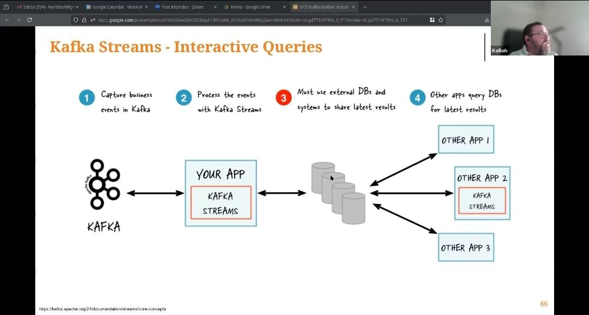Viewport: 589px width, 315px height.
Task: Click the kafka.apache.org documentation link
Action: click(x=103, y=309)
